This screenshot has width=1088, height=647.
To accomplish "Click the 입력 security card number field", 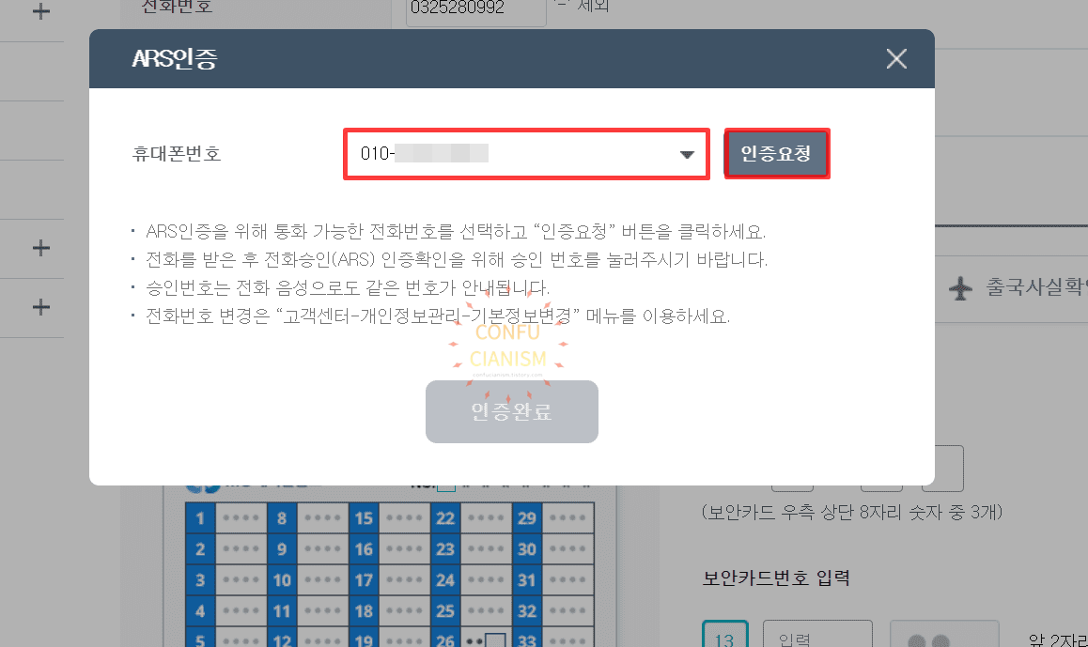I will tap(817, 634).
